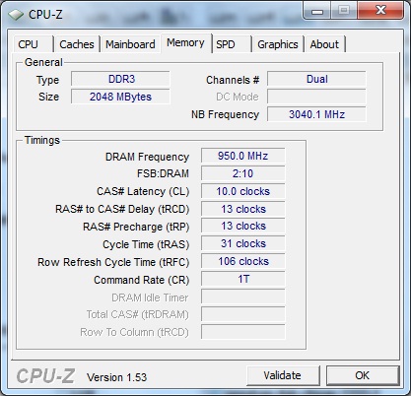Click the Cycle Time value 31 clocks
Viewport: 411px width, 396px height.
(243, 244)
